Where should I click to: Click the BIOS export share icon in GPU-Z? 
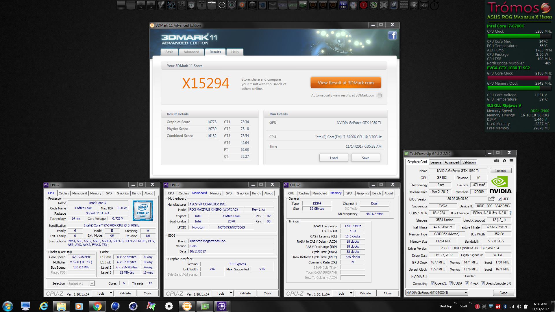[491, 199]
